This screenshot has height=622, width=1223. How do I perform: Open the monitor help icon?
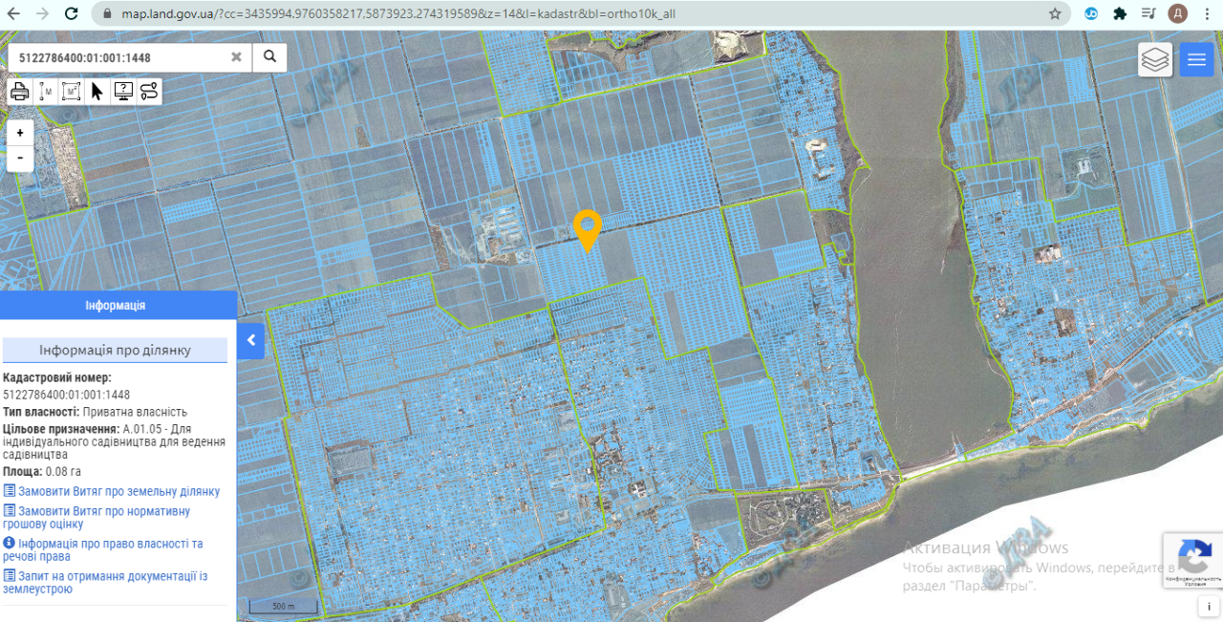point(123,92)
